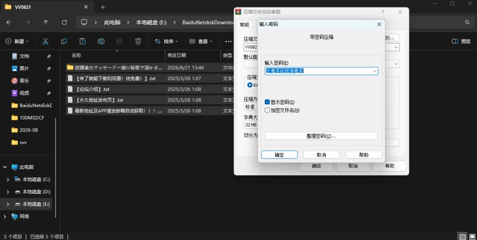Open the 排序 sort dropdown
Screen dimensions: 477x240
point(166,41)
